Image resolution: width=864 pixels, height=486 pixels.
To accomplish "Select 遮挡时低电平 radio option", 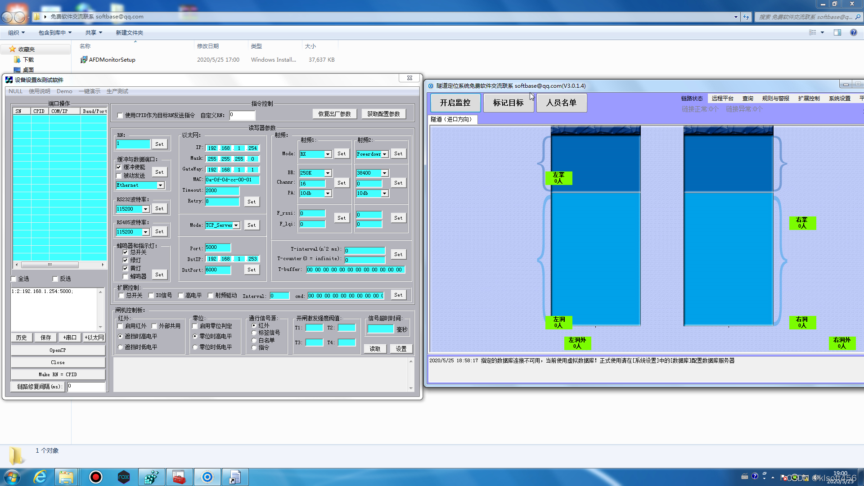I will 121,347.
